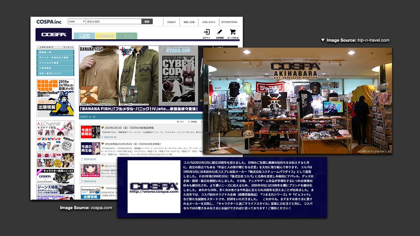
Task: Click the COSPA inc. logo
Action: coord(49,22)
